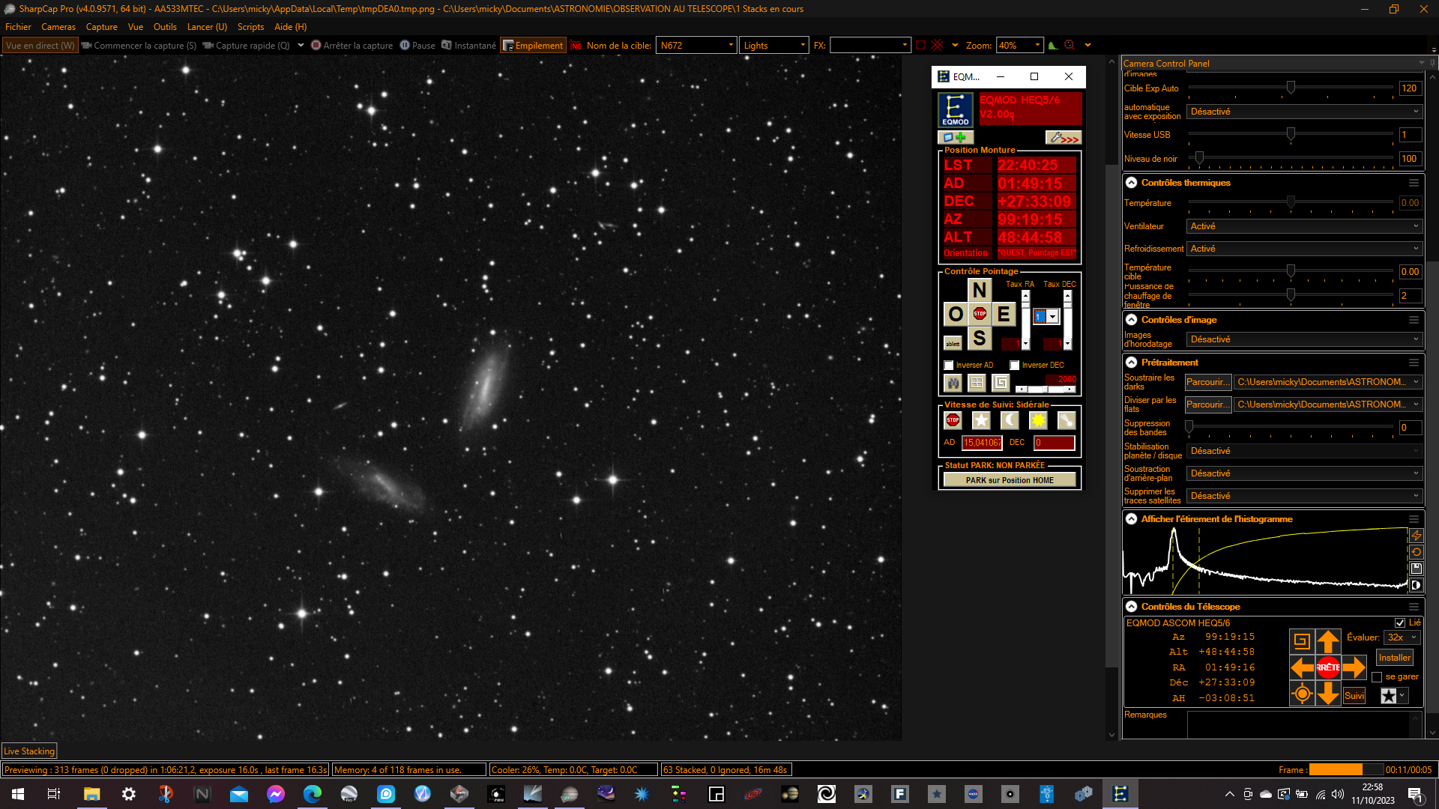
Task: Click the red STOP sign in EQMOD pointing control
Action: [980, 314]
